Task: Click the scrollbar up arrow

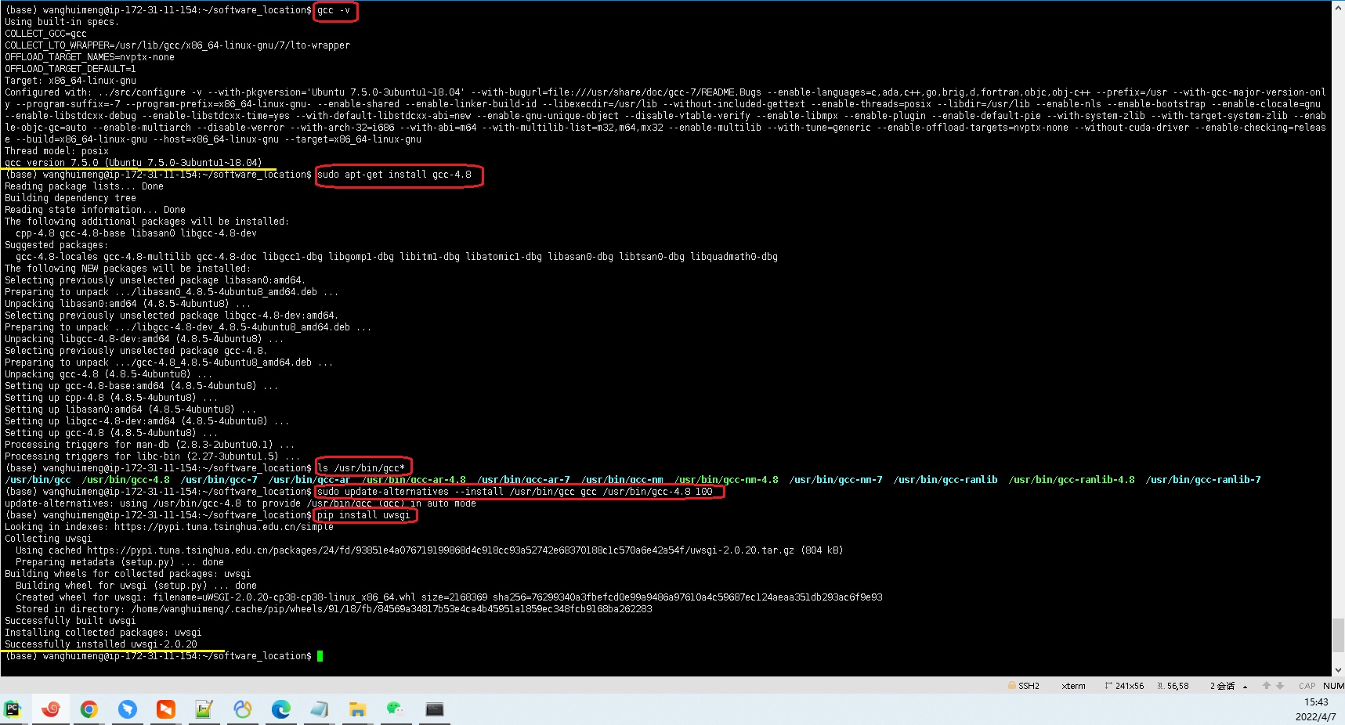Action: pyautogui.click(x=1340, y=6)
